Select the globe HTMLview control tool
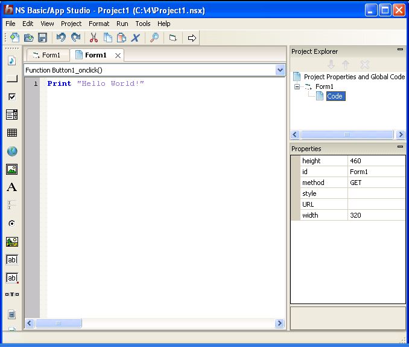Image resolution: width=409 pixels, height=347 pixels. point(12,151)
